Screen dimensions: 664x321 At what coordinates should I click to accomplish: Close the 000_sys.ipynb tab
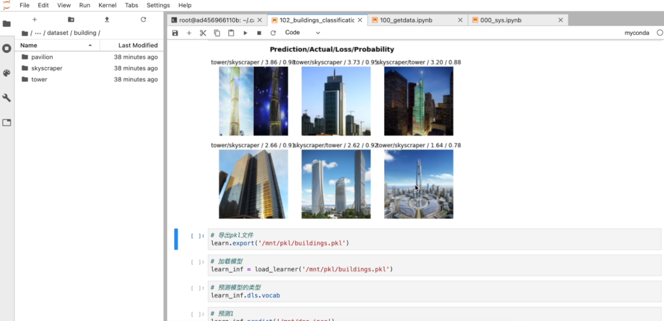pos(560,20)
